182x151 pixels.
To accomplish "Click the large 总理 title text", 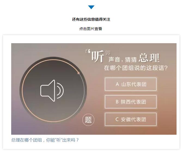I will [149, 58].
